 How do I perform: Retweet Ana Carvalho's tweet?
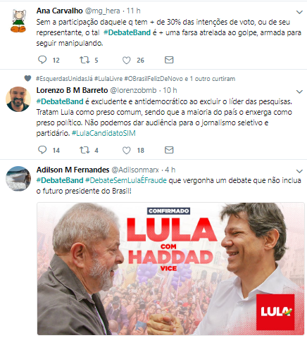pyautogui.click(x=84, y=60)
